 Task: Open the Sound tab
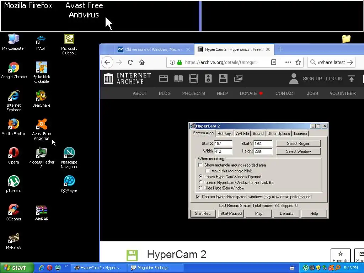(258, 134)
